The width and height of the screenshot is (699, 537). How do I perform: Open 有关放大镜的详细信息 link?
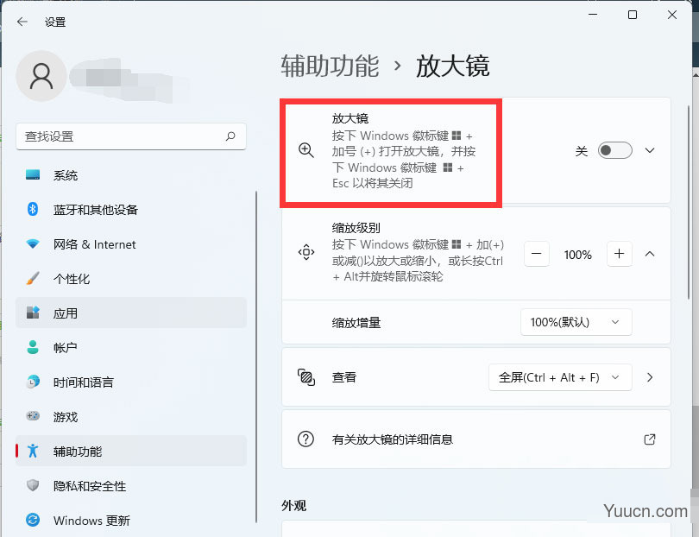click(476, 439)
